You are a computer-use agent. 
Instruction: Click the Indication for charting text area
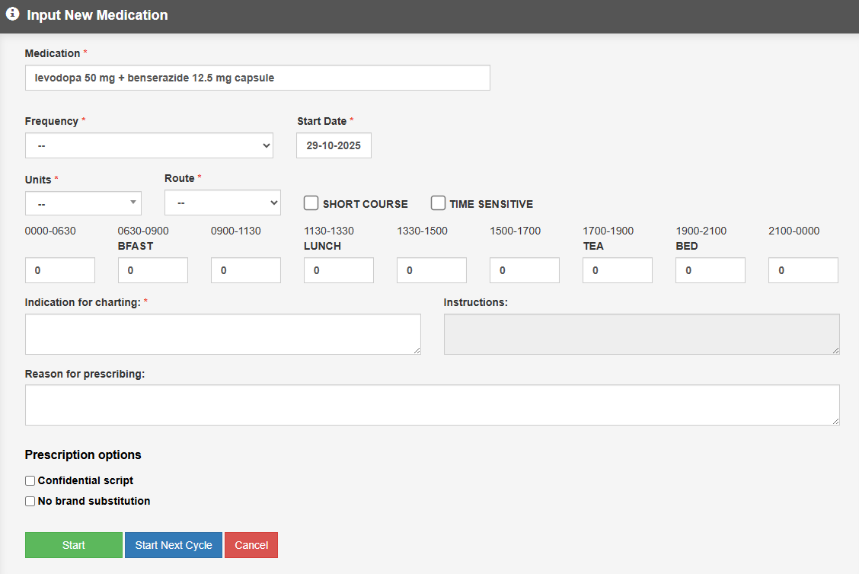point(222,334)
